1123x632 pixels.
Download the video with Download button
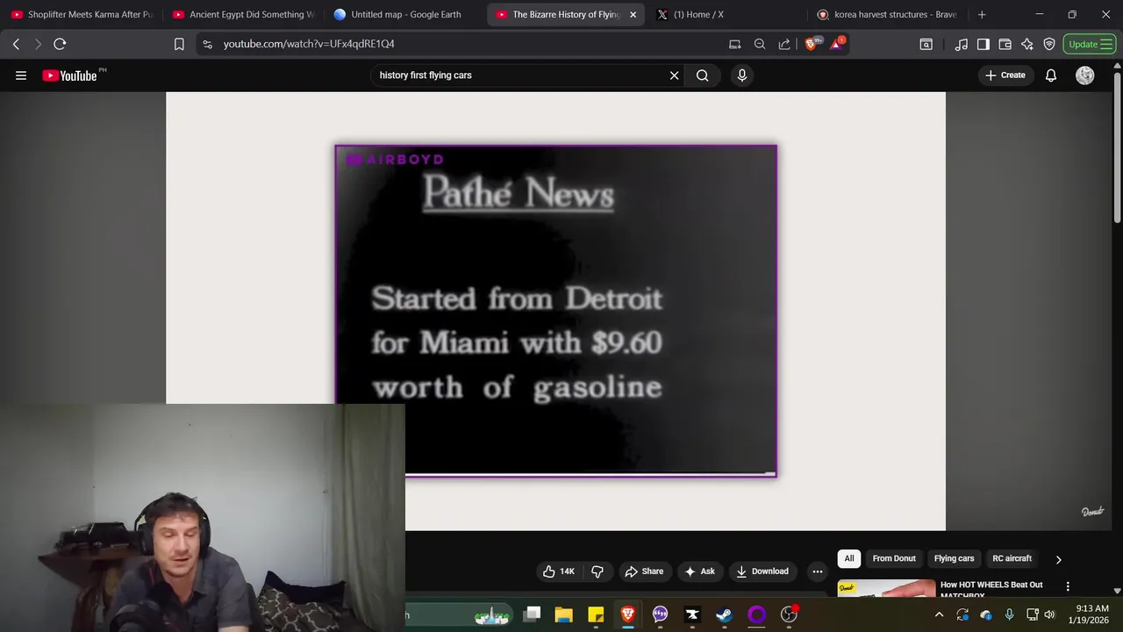tap(762, 571)
